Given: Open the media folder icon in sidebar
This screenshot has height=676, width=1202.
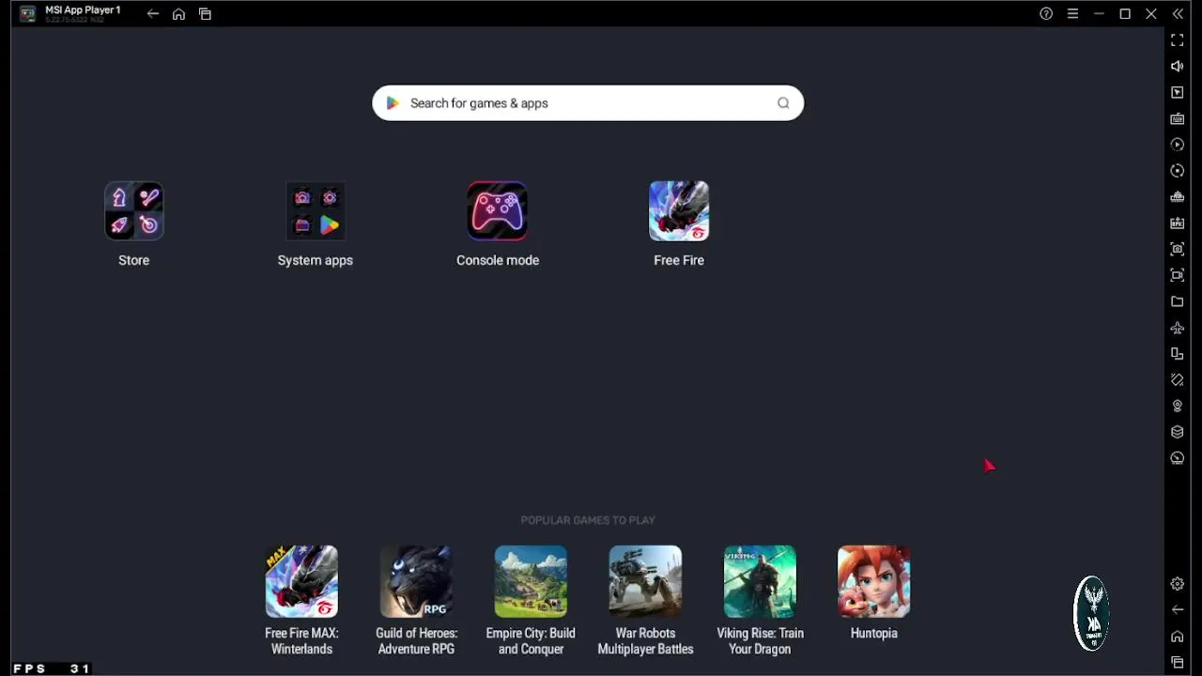Looking at the screenshot, I should pyautogui.click(x=1178, y=301).
